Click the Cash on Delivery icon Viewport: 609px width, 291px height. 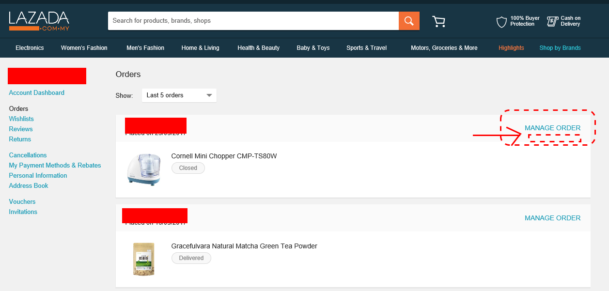(x=552, y=21)
